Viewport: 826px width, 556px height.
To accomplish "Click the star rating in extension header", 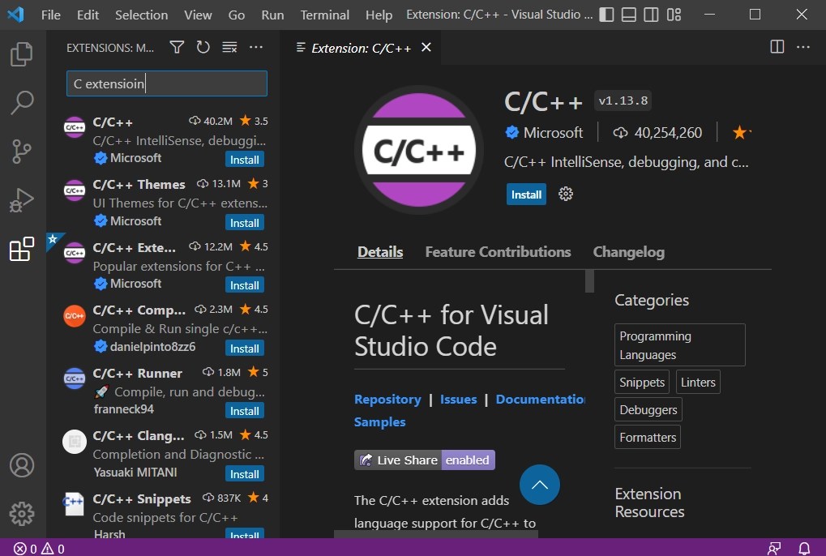I will (x=742, y=132).
